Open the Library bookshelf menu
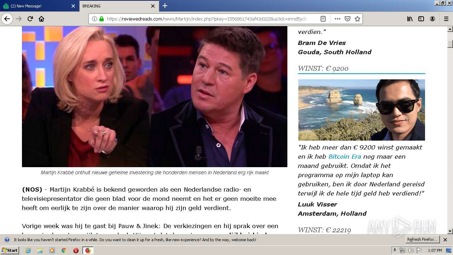453x255 pixels. pyautogui.click(x=410, y=19)
